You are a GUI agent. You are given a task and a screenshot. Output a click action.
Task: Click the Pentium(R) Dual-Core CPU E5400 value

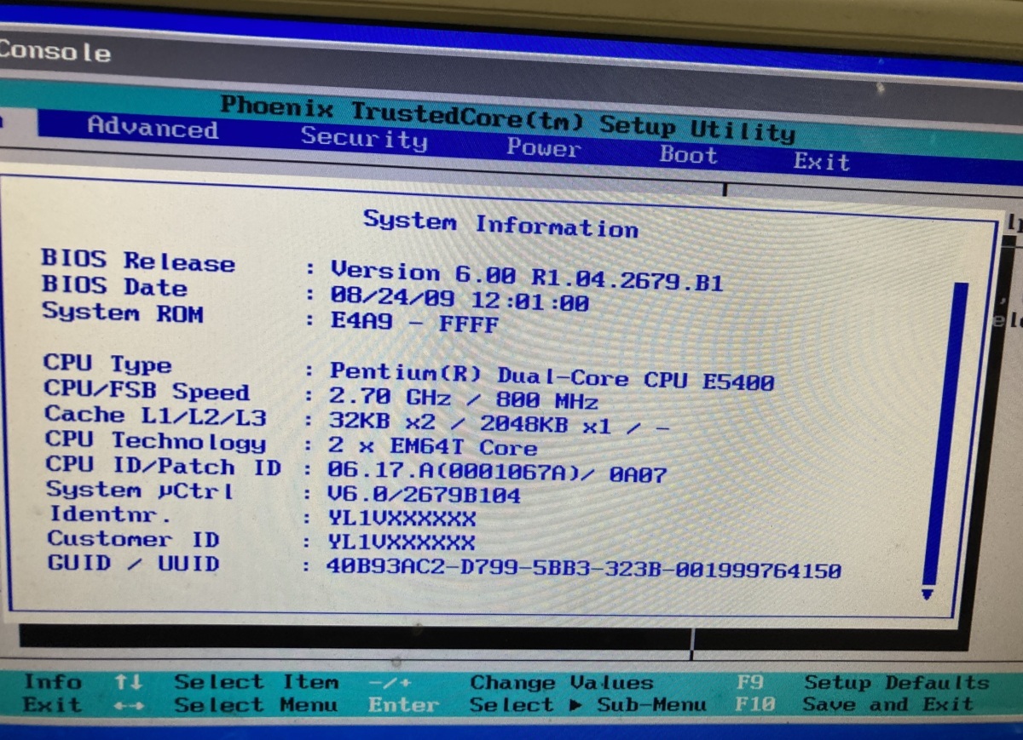pyautogui.click(x=552, y=376)
